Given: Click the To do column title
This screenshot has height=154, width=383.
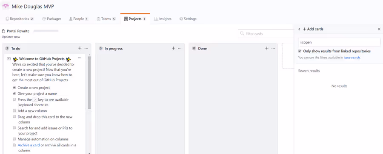Looking at the screenshot, I should [x=16, y=49].
